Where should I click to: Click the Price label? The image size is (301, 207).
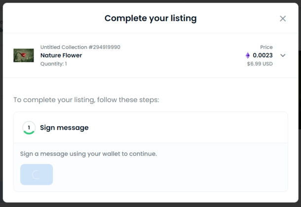tap(266, 47)
